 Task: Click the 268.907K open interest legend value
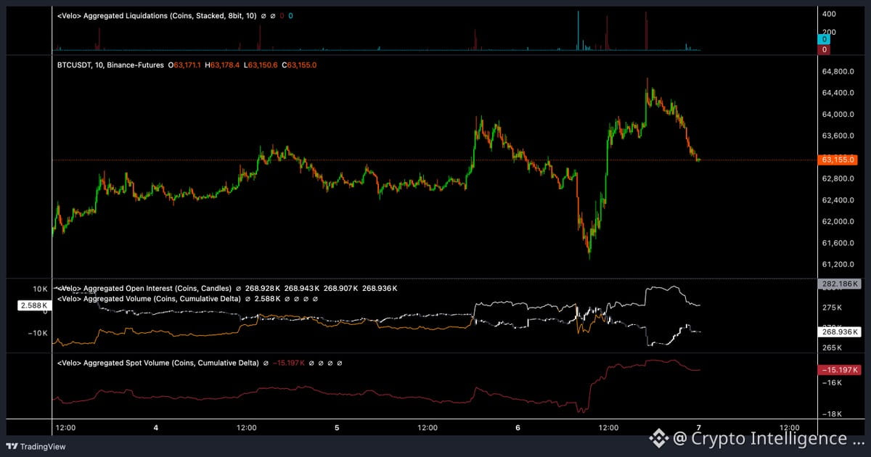(x=340, y=289)
